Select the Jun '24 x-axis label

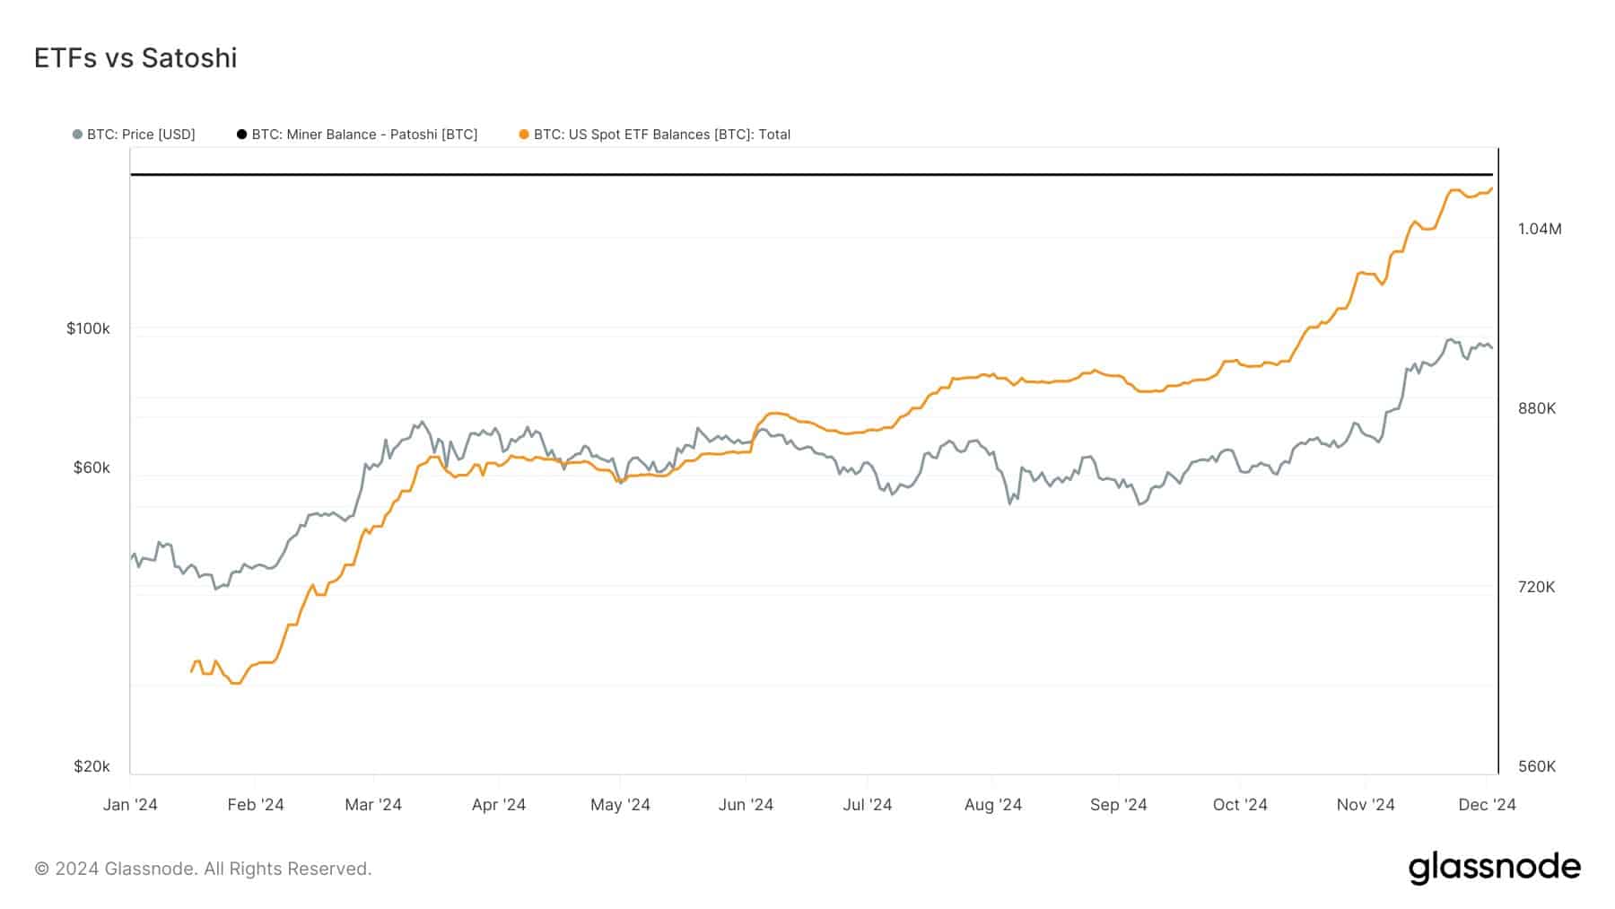click(x=746, y=804)
